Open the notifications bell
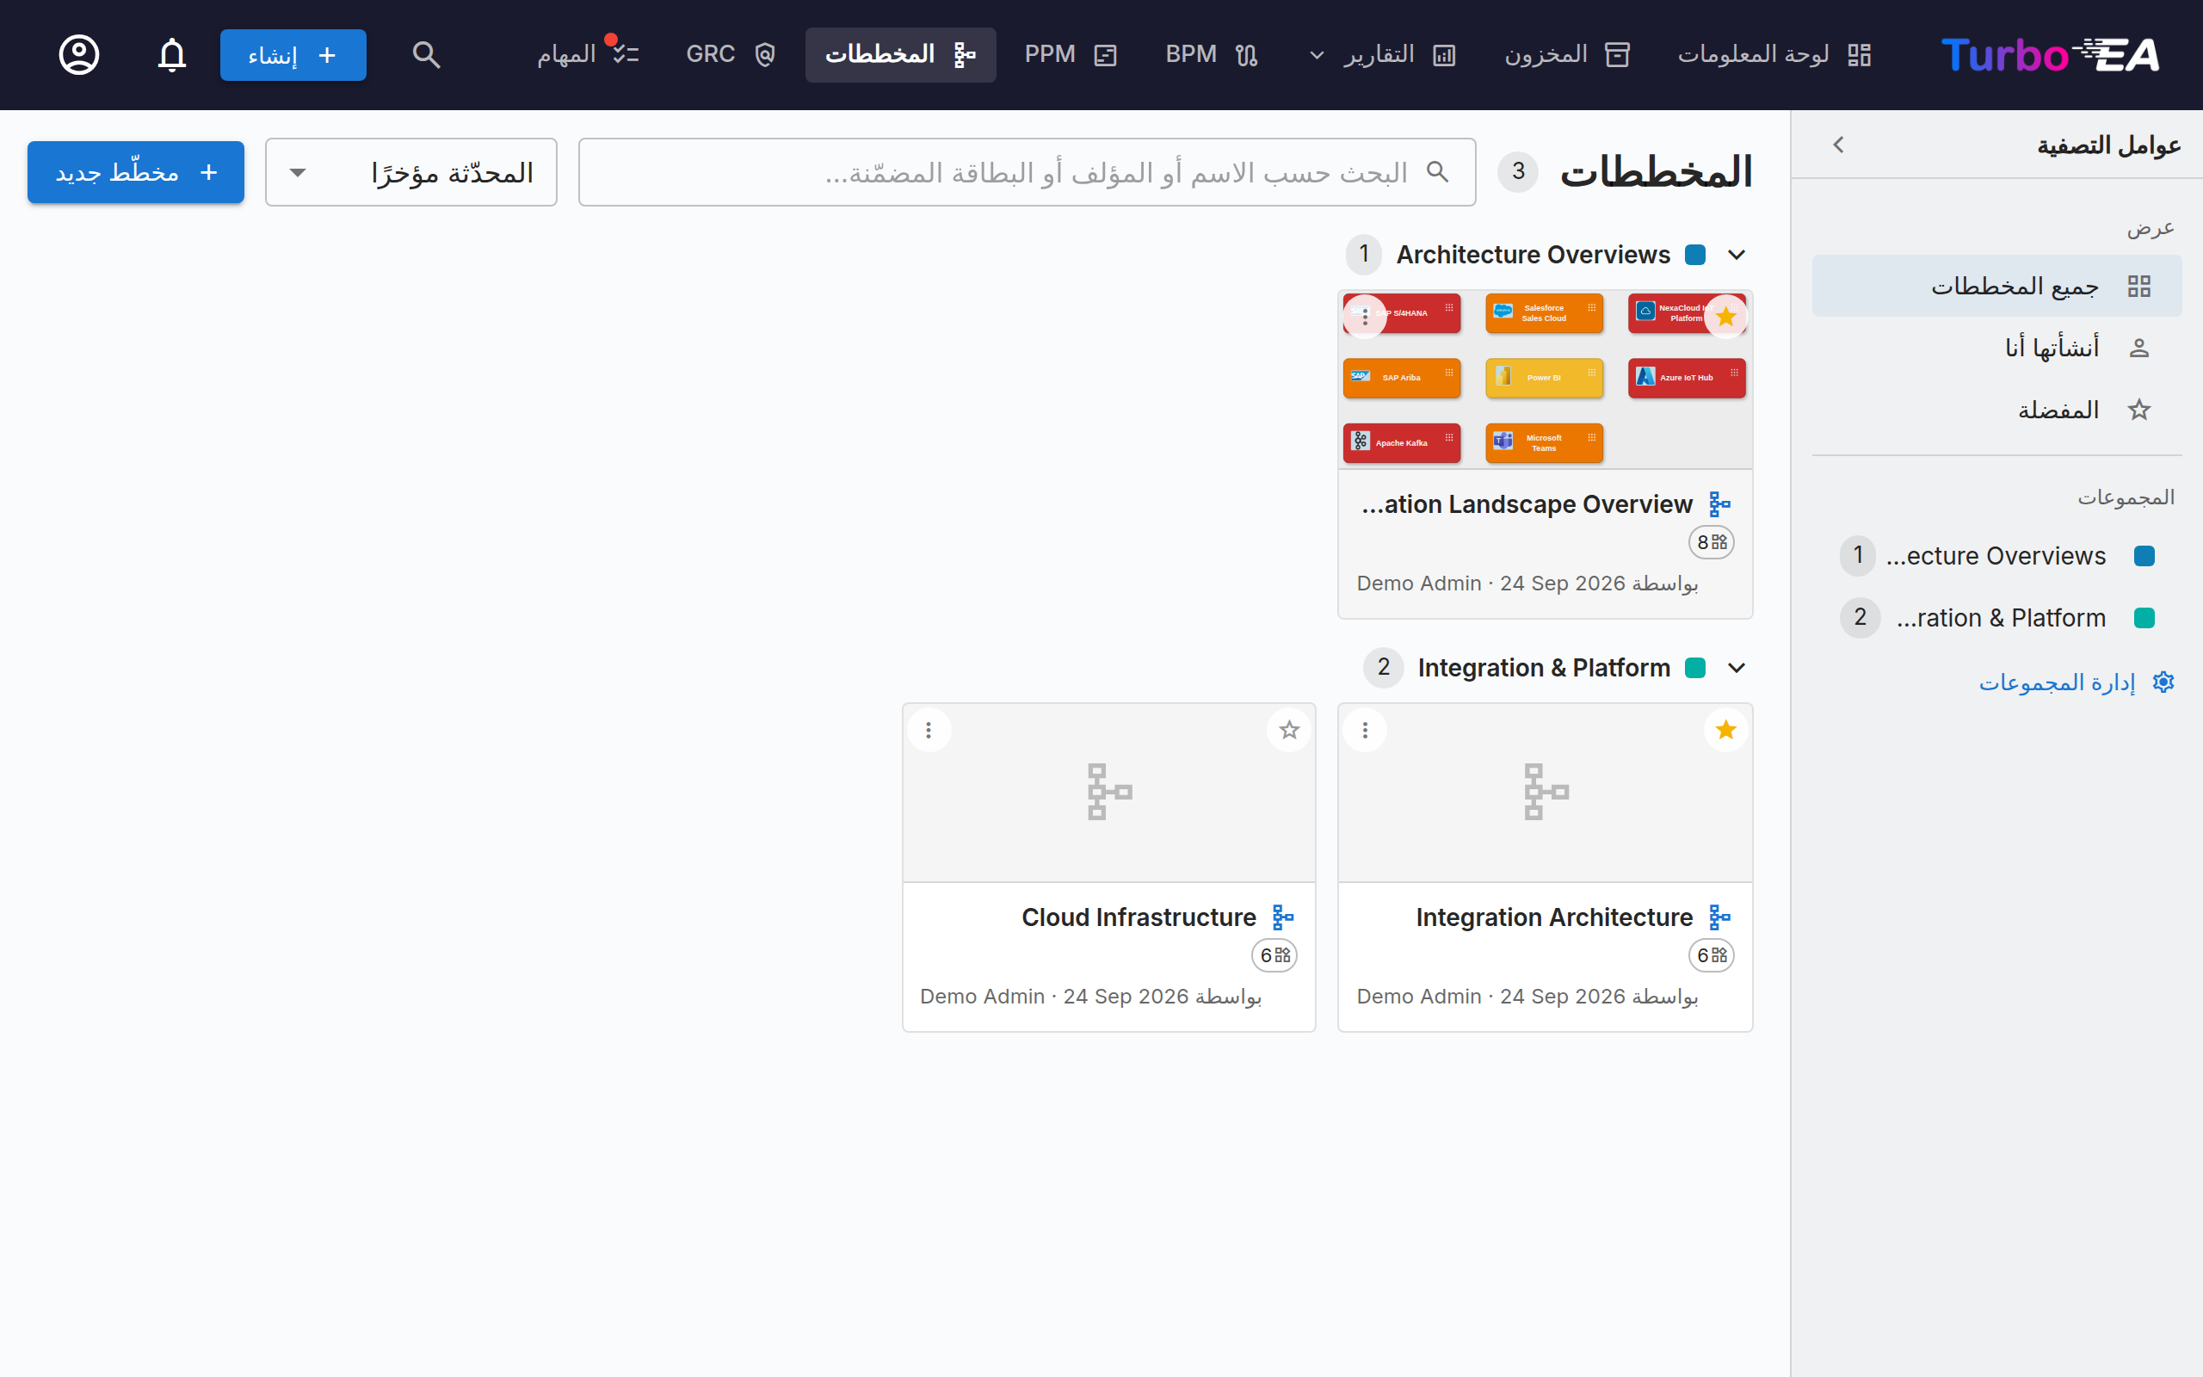The image size is (2203, 1377). coord(172,54)
